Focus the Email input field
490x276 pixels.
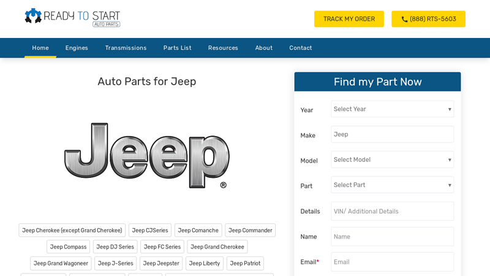[392, 262]
